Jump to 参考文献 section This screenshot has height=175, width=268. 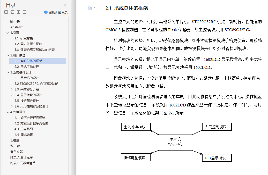(x=16, y=152)
